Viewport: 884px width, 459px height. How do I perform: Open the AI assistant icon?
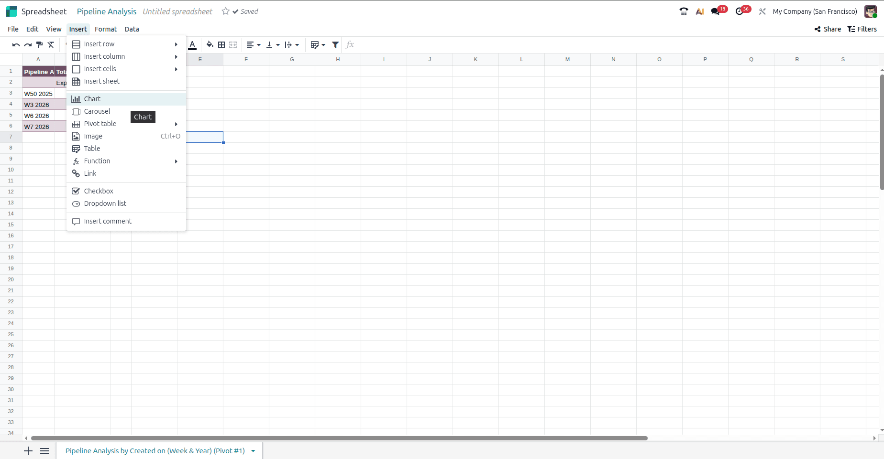(700, 11)
